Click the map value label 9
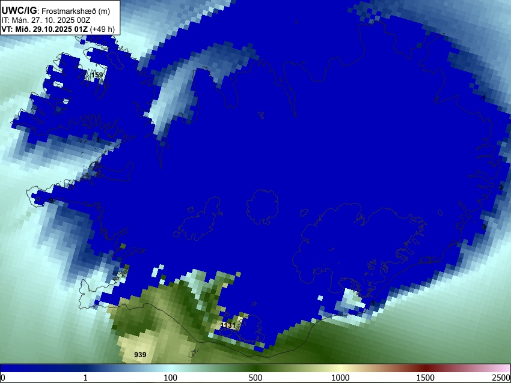This screenshot has height=383, width=511. [x=51, y=201]
